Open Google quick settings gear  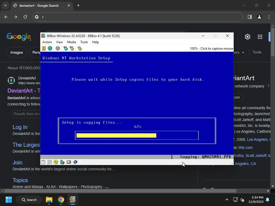247,37
